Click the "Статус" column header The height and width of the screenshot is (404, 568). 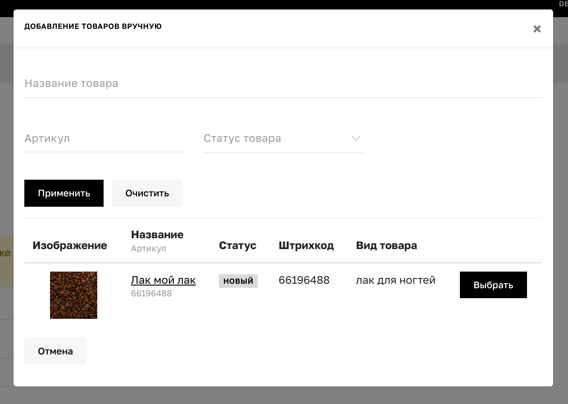tap(237, 245)
